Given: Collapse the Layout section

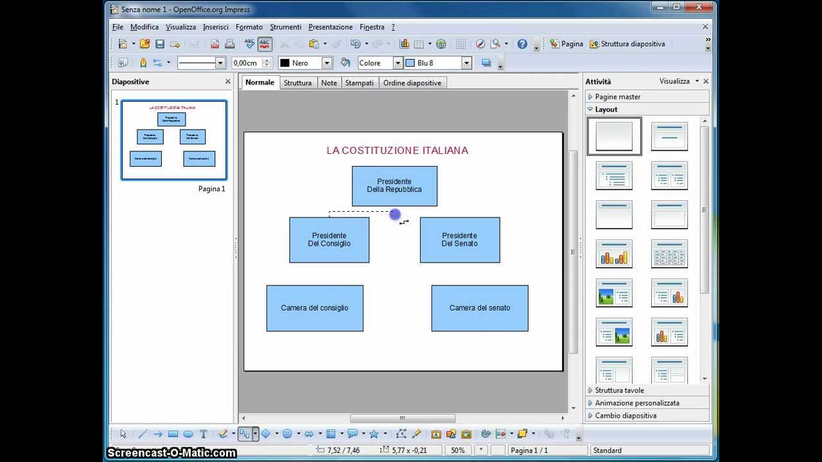Looking at the screenshot, I should [647, 110].
